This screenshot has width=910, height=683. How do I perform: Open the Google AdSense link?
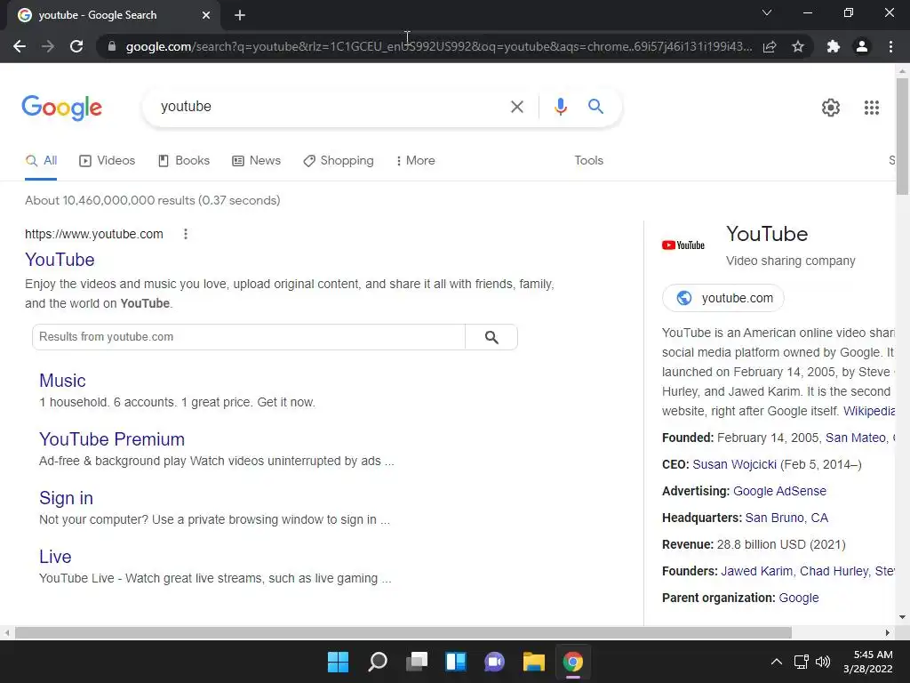pos(779,491)
